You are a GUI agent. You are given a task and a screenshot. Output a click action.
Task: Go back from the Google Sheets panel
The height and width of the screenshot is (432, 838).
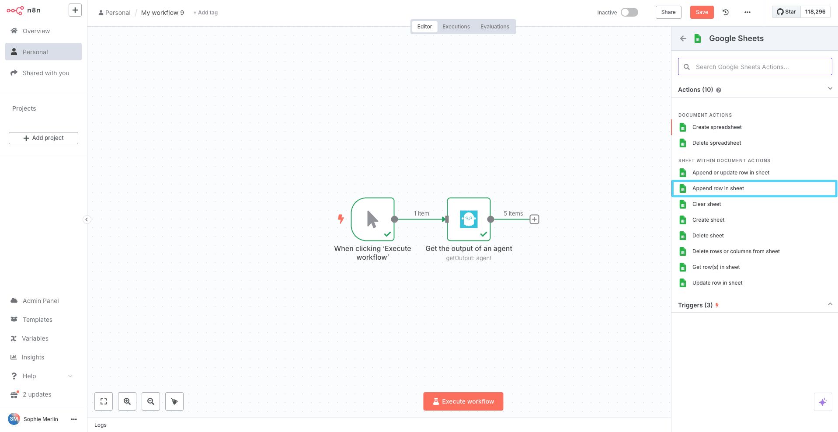(x=683, y=38)
